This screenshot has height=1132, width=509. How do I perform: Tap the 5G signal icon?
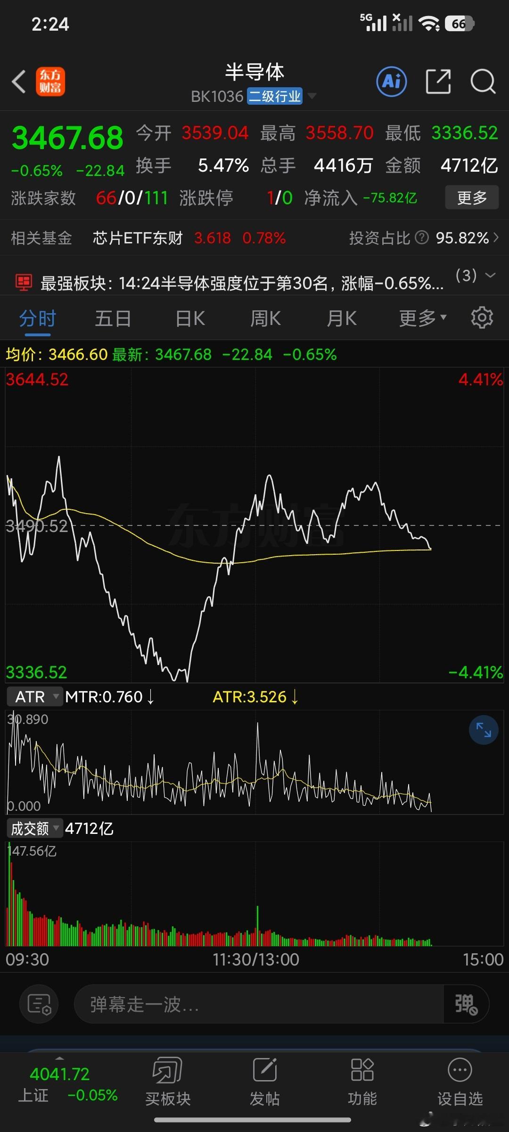(x=374, y=23)
